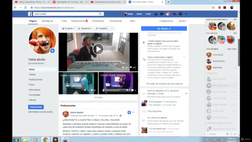Open the Siguiendo dropdown
The width and height of the screenshot is (252, 142).
pyautogui.click(x=85, y=28)
